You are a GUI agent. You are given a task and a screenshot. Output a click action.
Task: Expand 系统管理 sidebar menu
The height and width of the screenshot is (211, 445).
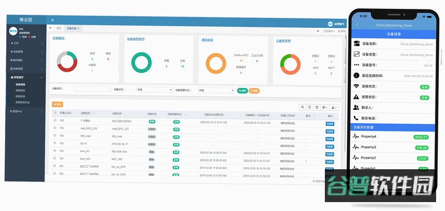pyautogui.click(x=26, y=52)
